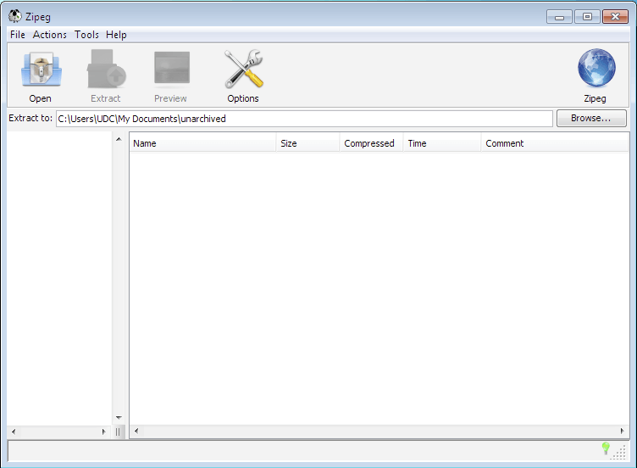The height and width of the screenshot is (468, 637).
Task: Click the file list scroll left arrow
Action: click(136, 431)
